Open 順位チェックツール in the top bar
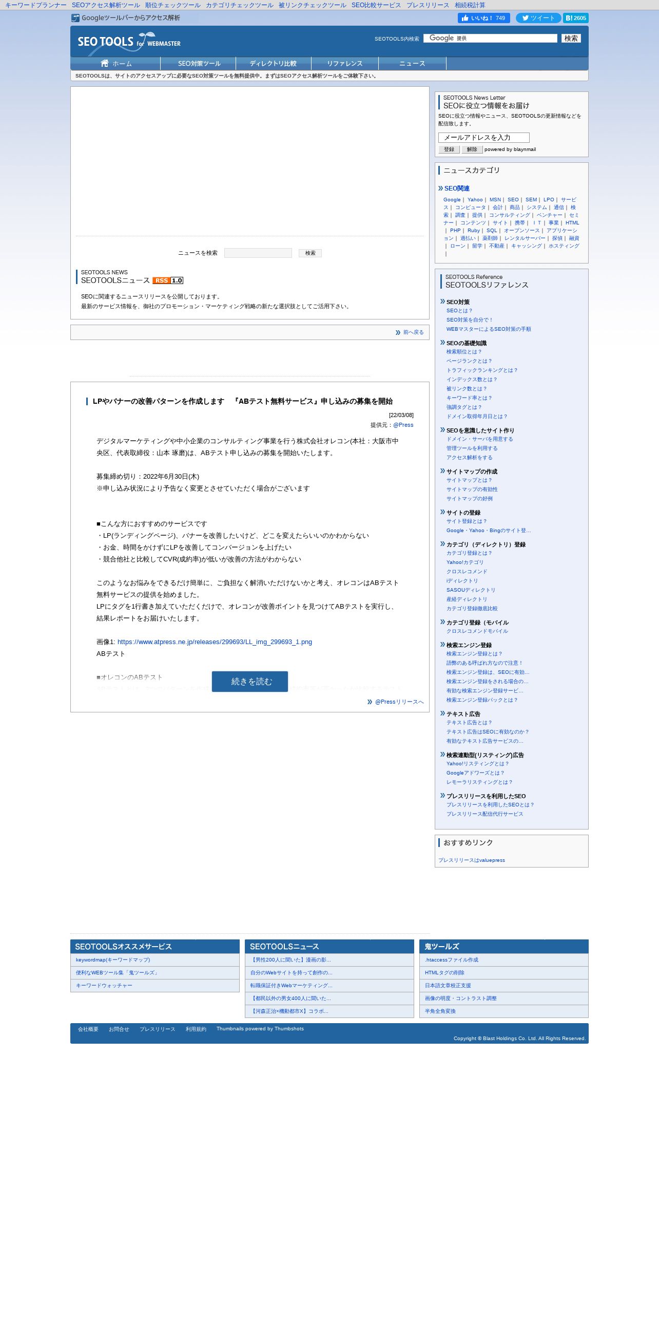The image size is (659, 1319). pyautogui.click(x=172, y=5)
